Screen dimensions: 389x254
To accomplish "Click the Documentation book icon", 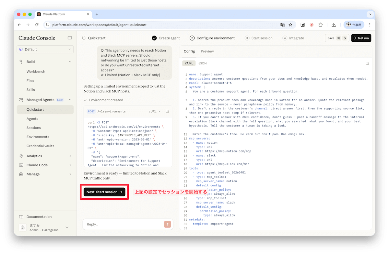I will [x=21, y=217].
